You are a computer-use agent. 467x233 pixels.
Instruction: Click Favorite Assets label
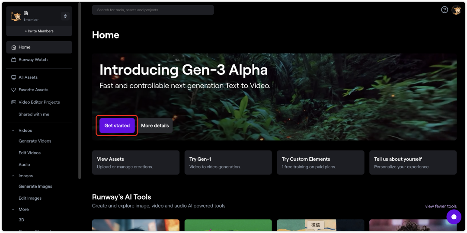point(33,90)
